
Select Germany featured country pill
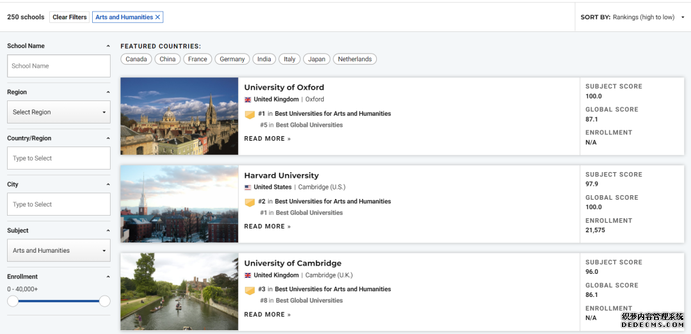pyautogui.click(x=232, y=59)
